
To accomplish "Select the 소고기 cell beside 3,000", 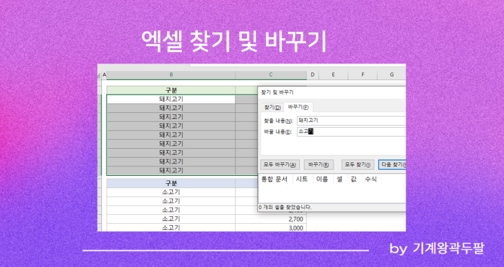I will click(x=171, y=228).
